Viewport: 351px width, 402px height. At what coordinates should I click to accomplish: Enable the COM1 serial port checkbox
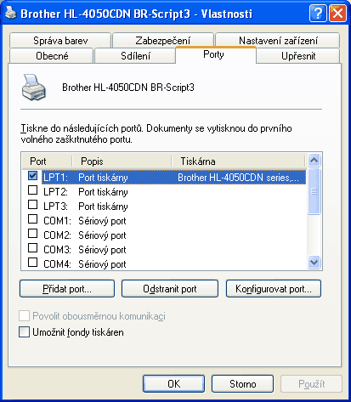coord(32,219)
